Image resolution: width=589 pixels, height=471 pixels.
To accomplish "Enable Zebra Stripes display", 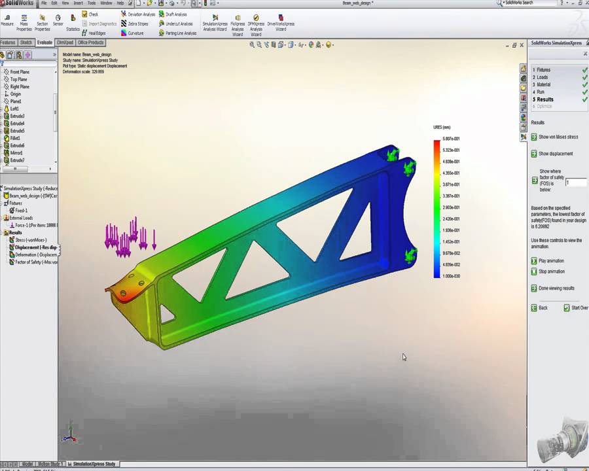I will [x=134, y=24].
